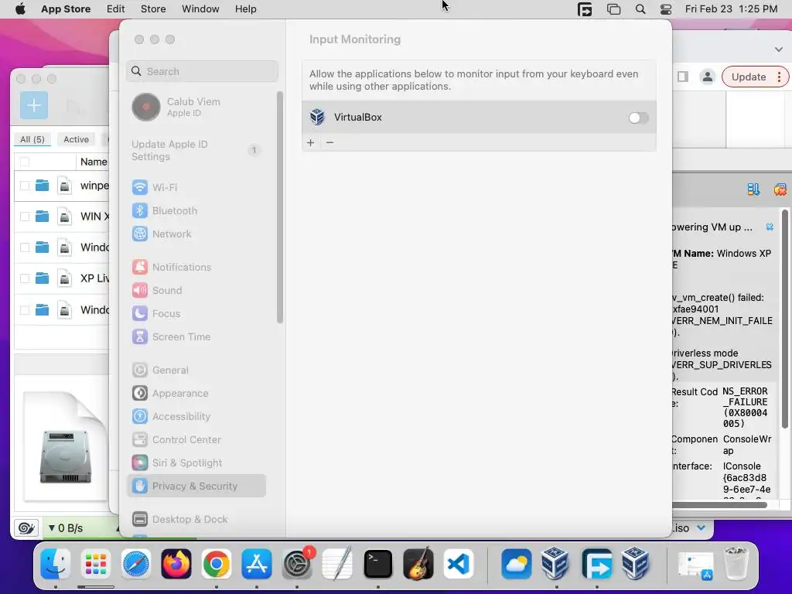
Task: Toggle the VirtualBox input monitoring switch
Action: (638, 118)
